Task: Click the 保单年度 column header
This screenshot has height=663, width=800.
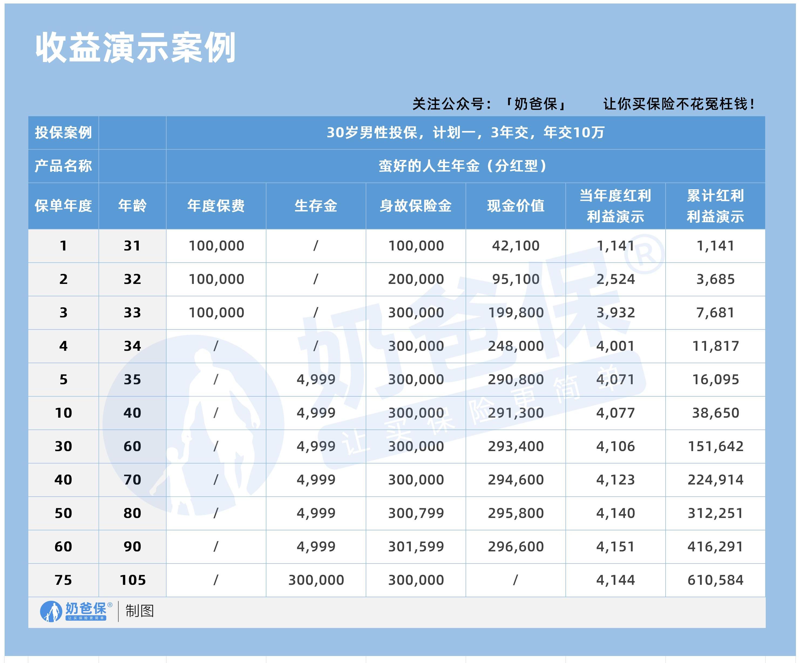Action: [x=63, y=206]
